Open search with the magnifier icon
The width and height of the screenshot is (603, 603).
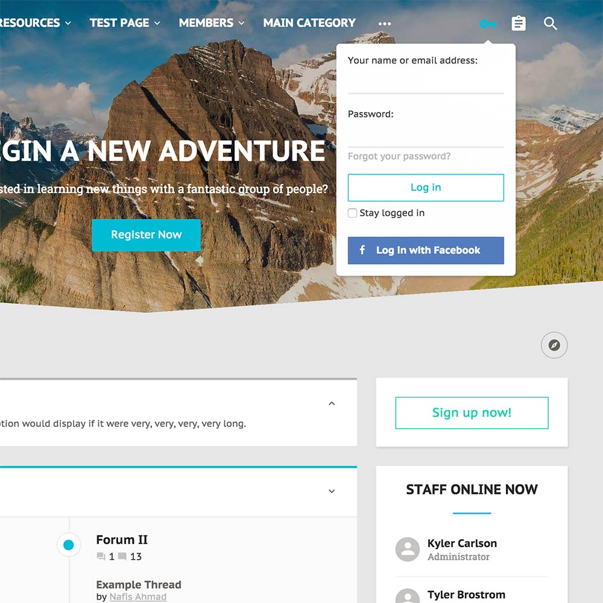point(551,24)
